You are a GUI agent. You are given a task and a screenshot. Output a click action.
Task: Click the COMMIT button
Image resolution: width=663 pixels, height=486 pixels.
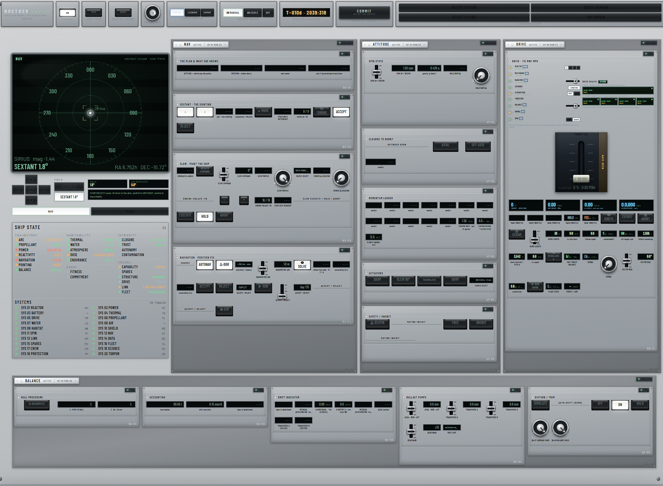(364, 13)
